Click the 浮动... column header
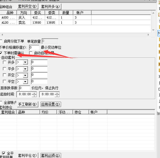The height and width of the screenshot is (158, 160). click(x=65, y=112)
